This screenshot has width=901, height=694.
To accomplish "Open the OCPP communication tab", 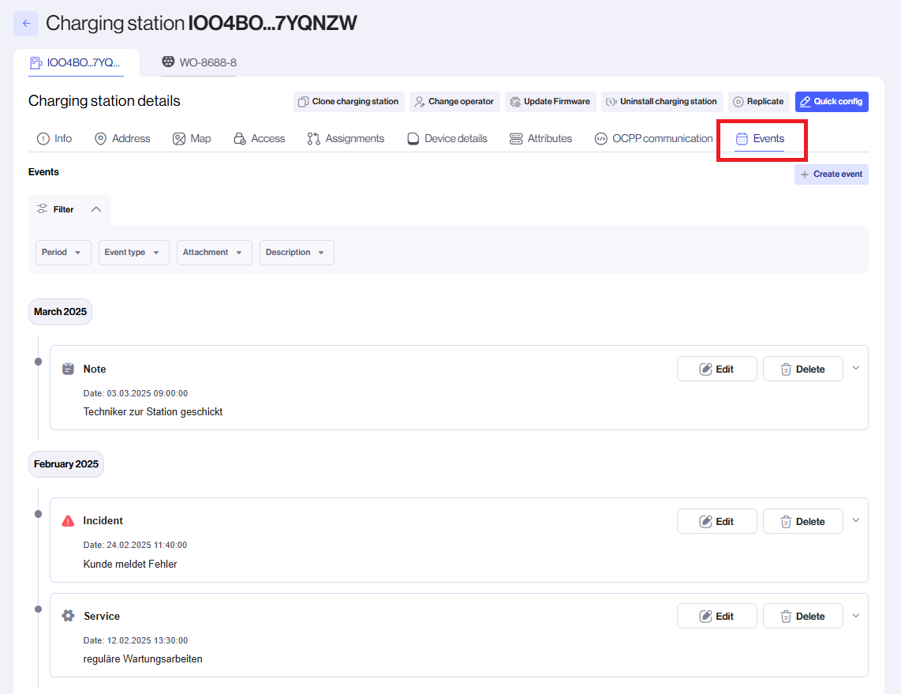I will pyautogui.click(x=654, y=139).
